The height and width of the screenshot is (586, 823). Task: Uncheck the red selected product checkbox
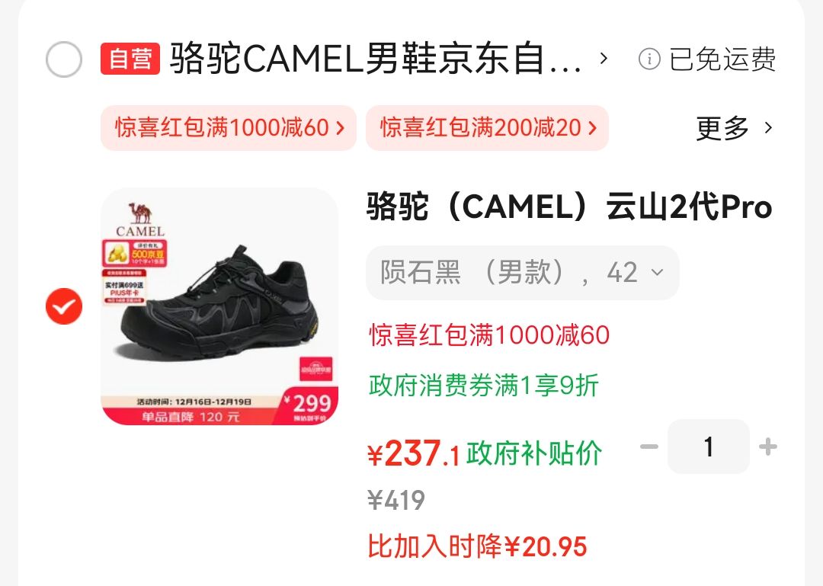tap(64, 306)
